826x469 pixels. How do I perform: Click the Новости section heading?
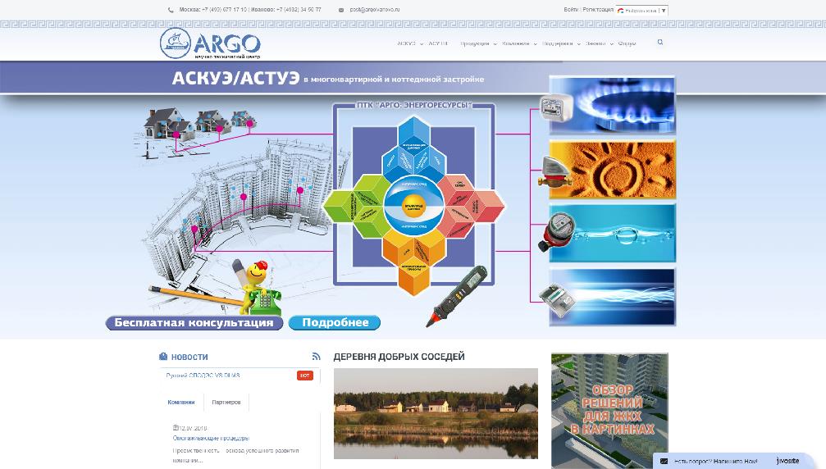click(x=189, y=357)
